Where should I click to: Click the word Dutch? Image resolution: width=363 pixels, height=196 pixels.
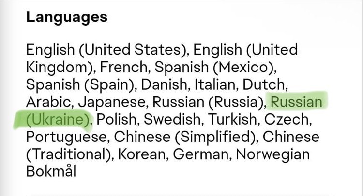(264, 84)
